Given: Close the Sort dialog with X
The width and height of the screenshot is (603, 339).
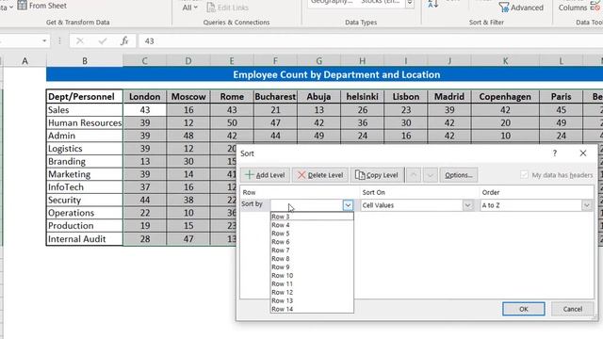Looking at the screenshot, I should click(583, 153).
